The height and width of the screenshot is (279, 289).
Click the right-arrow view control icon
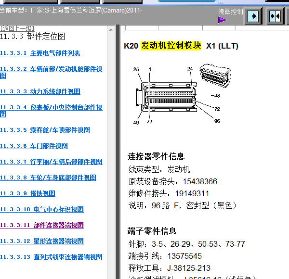253,16
